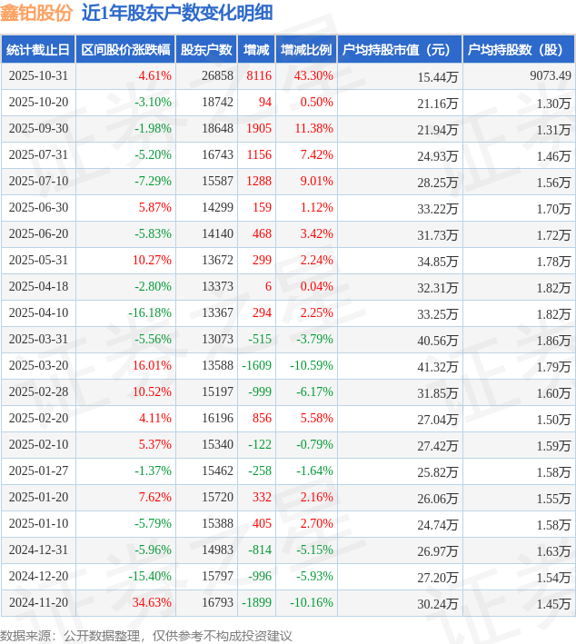Click the 统计截止日 column header
Viewport: 576px width, 644px height.
click(37, 50)
